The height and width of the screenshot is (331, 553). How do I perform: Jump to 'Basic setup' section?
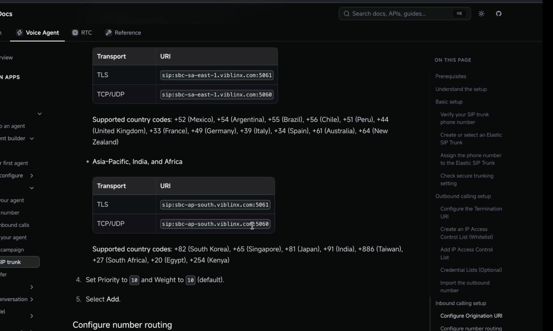tap(449, 102)
